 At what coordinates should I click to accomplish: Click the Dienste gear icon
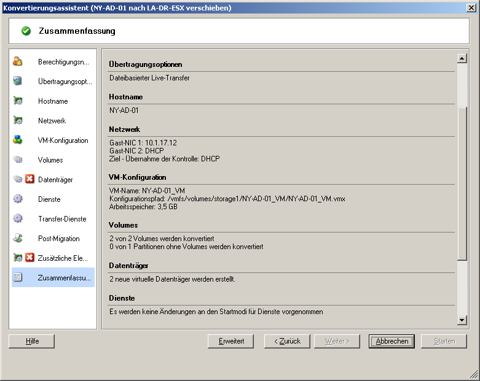point(18,199)
